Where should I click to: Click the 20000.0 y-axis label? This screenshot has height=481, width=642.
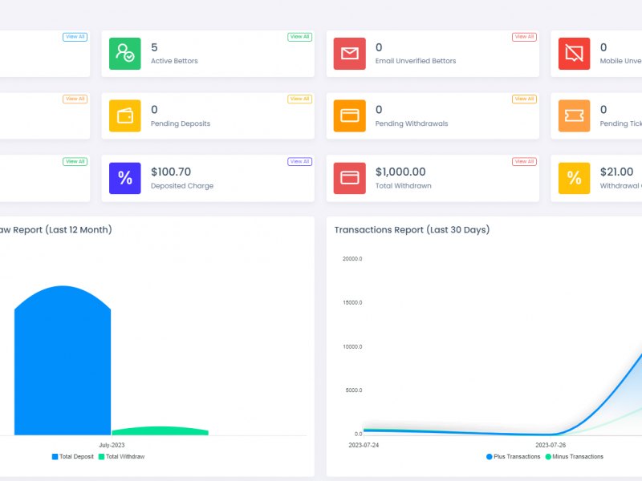coord(352,259)
